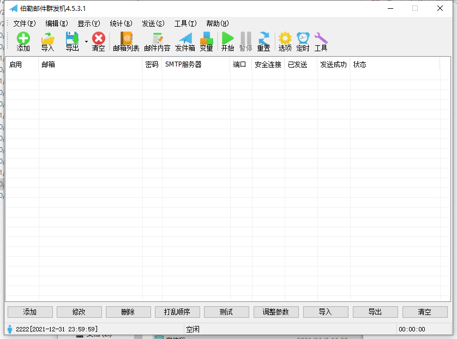Click the Send Success (发送成功) column header
This screenshot has height=339, width=457.
pyautogui.click(x=333, y=64)
